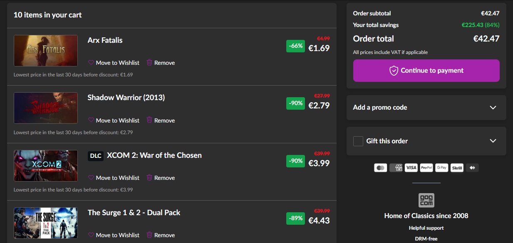The image size is (513, 243).
Task: Expand the Gift this order chevron
Action: coord(493,141)
